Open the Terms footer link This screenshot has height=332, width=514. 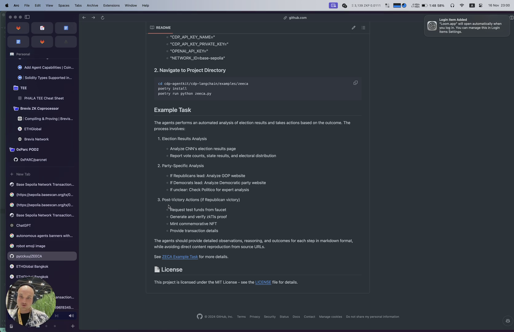click(241, 317)
